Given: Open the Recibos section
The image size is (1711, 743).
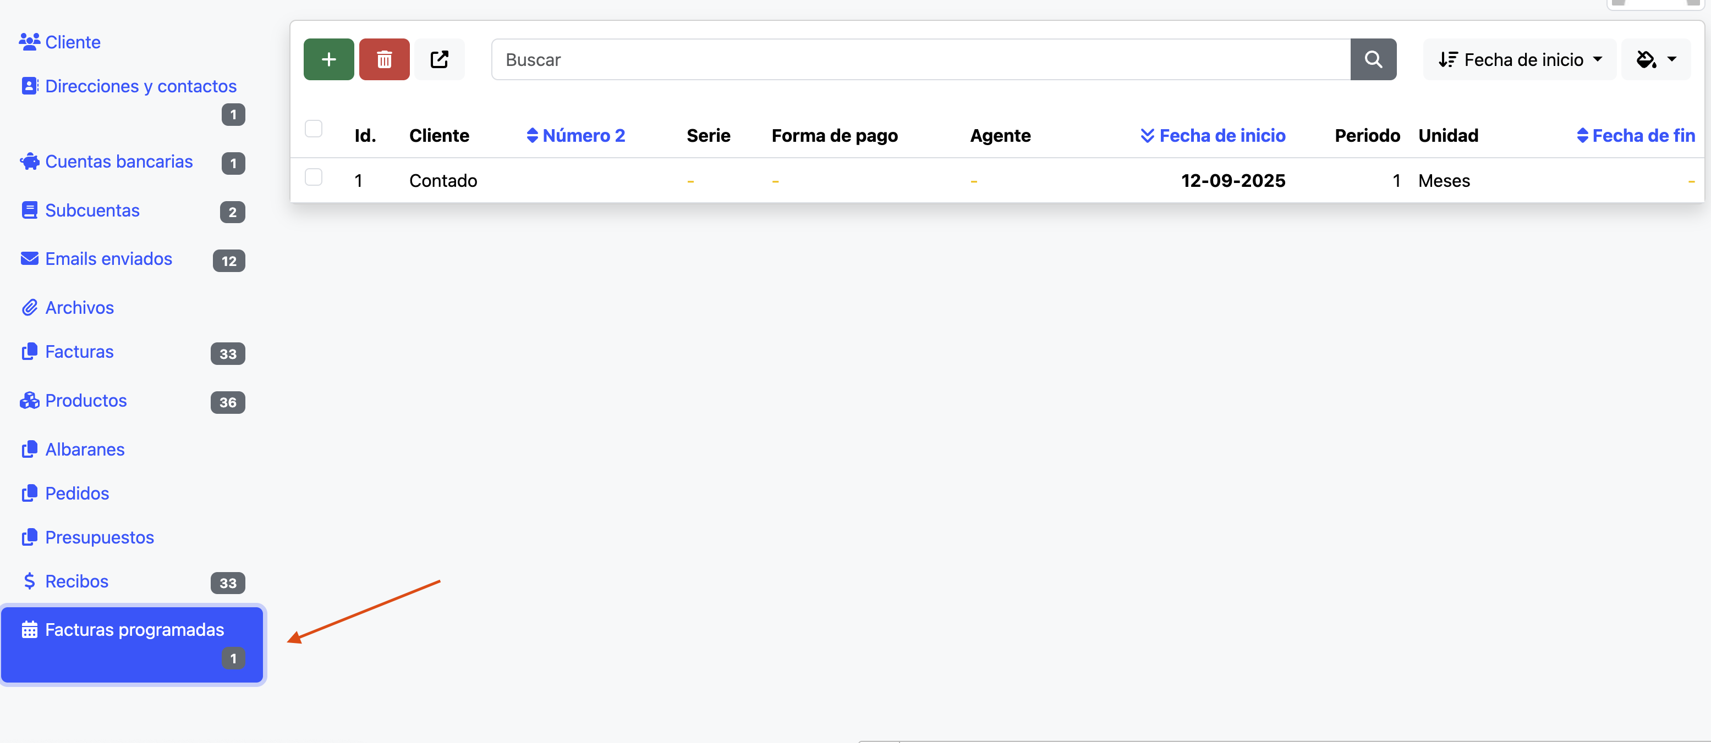Looking at the screenshot, I should click(76, 581).
